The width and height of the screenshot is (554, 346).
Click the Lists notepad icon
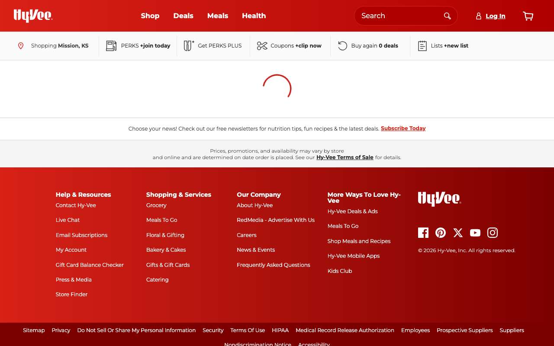pos(422,46)
